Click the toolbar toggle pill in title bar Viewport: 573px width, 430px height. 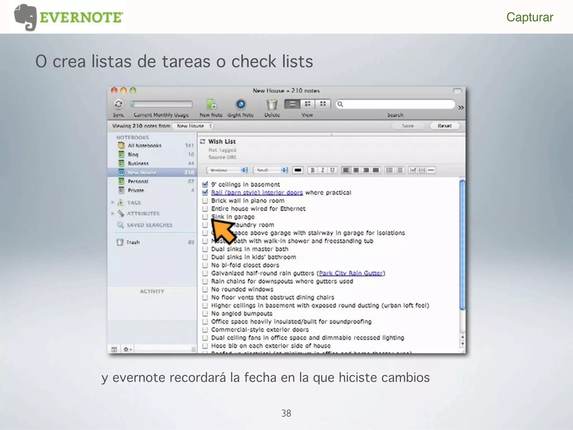coord(457,90)
